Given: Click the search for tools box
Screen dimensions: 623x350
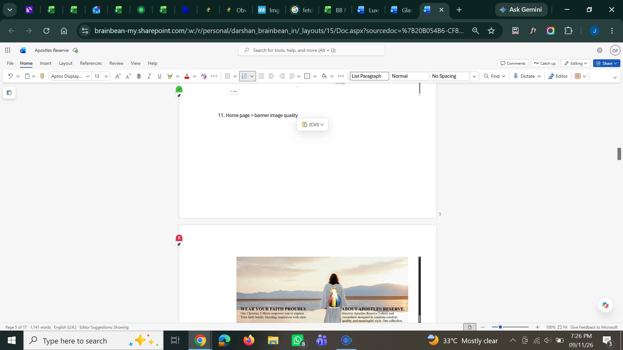Looking at the screenshot, I should tap(311, 50).
